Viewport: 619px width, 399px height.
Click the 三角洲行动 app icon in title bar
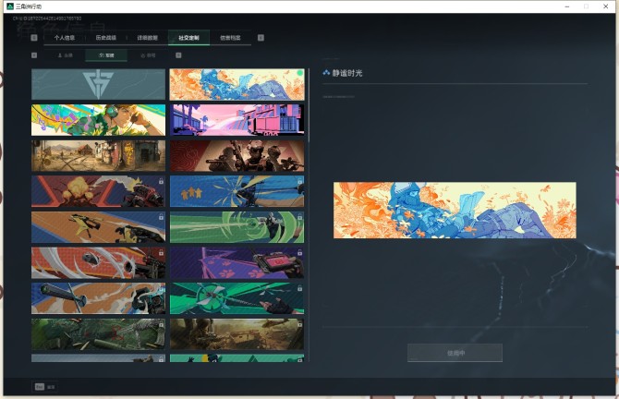click(x=10, y=6)
